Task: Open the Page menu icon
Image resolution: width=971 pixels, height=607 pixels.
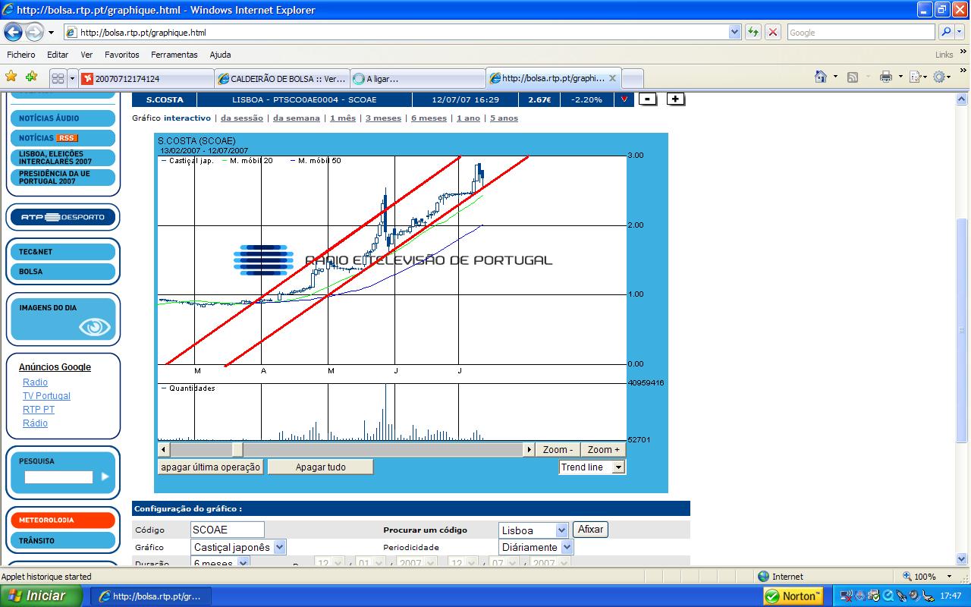Action: click(x=915, y=77)
